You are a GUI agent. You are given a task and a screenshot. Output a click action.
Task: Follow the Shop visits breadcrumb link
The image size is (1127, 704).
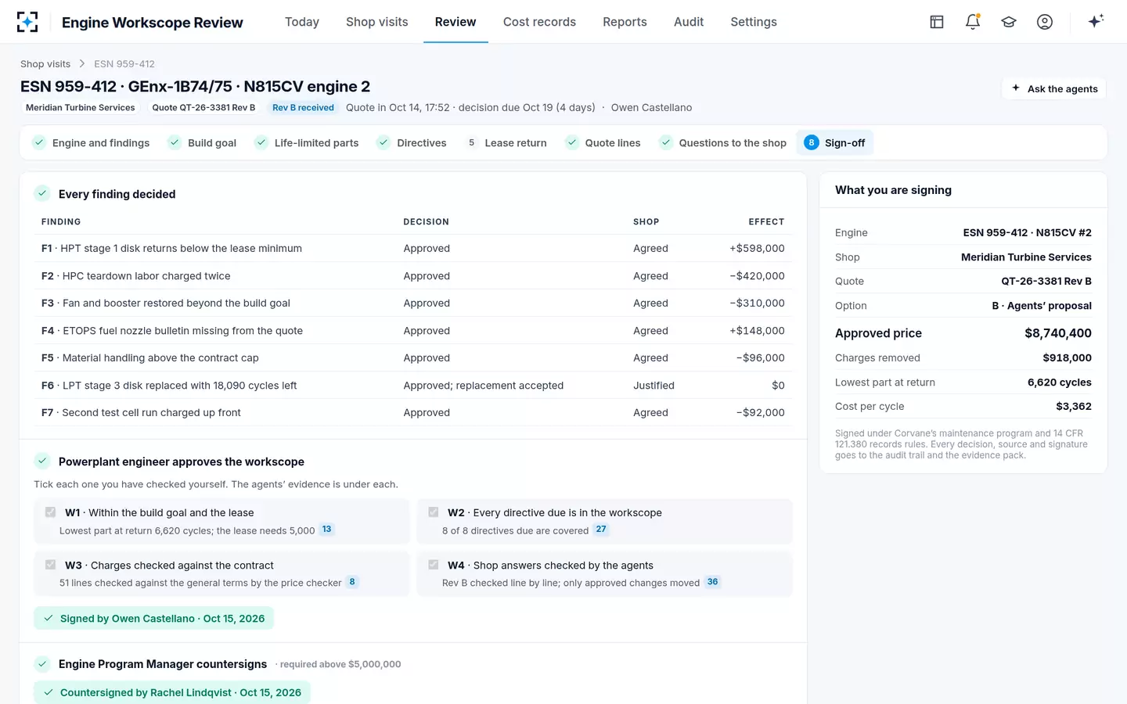[x=45, y=64]
